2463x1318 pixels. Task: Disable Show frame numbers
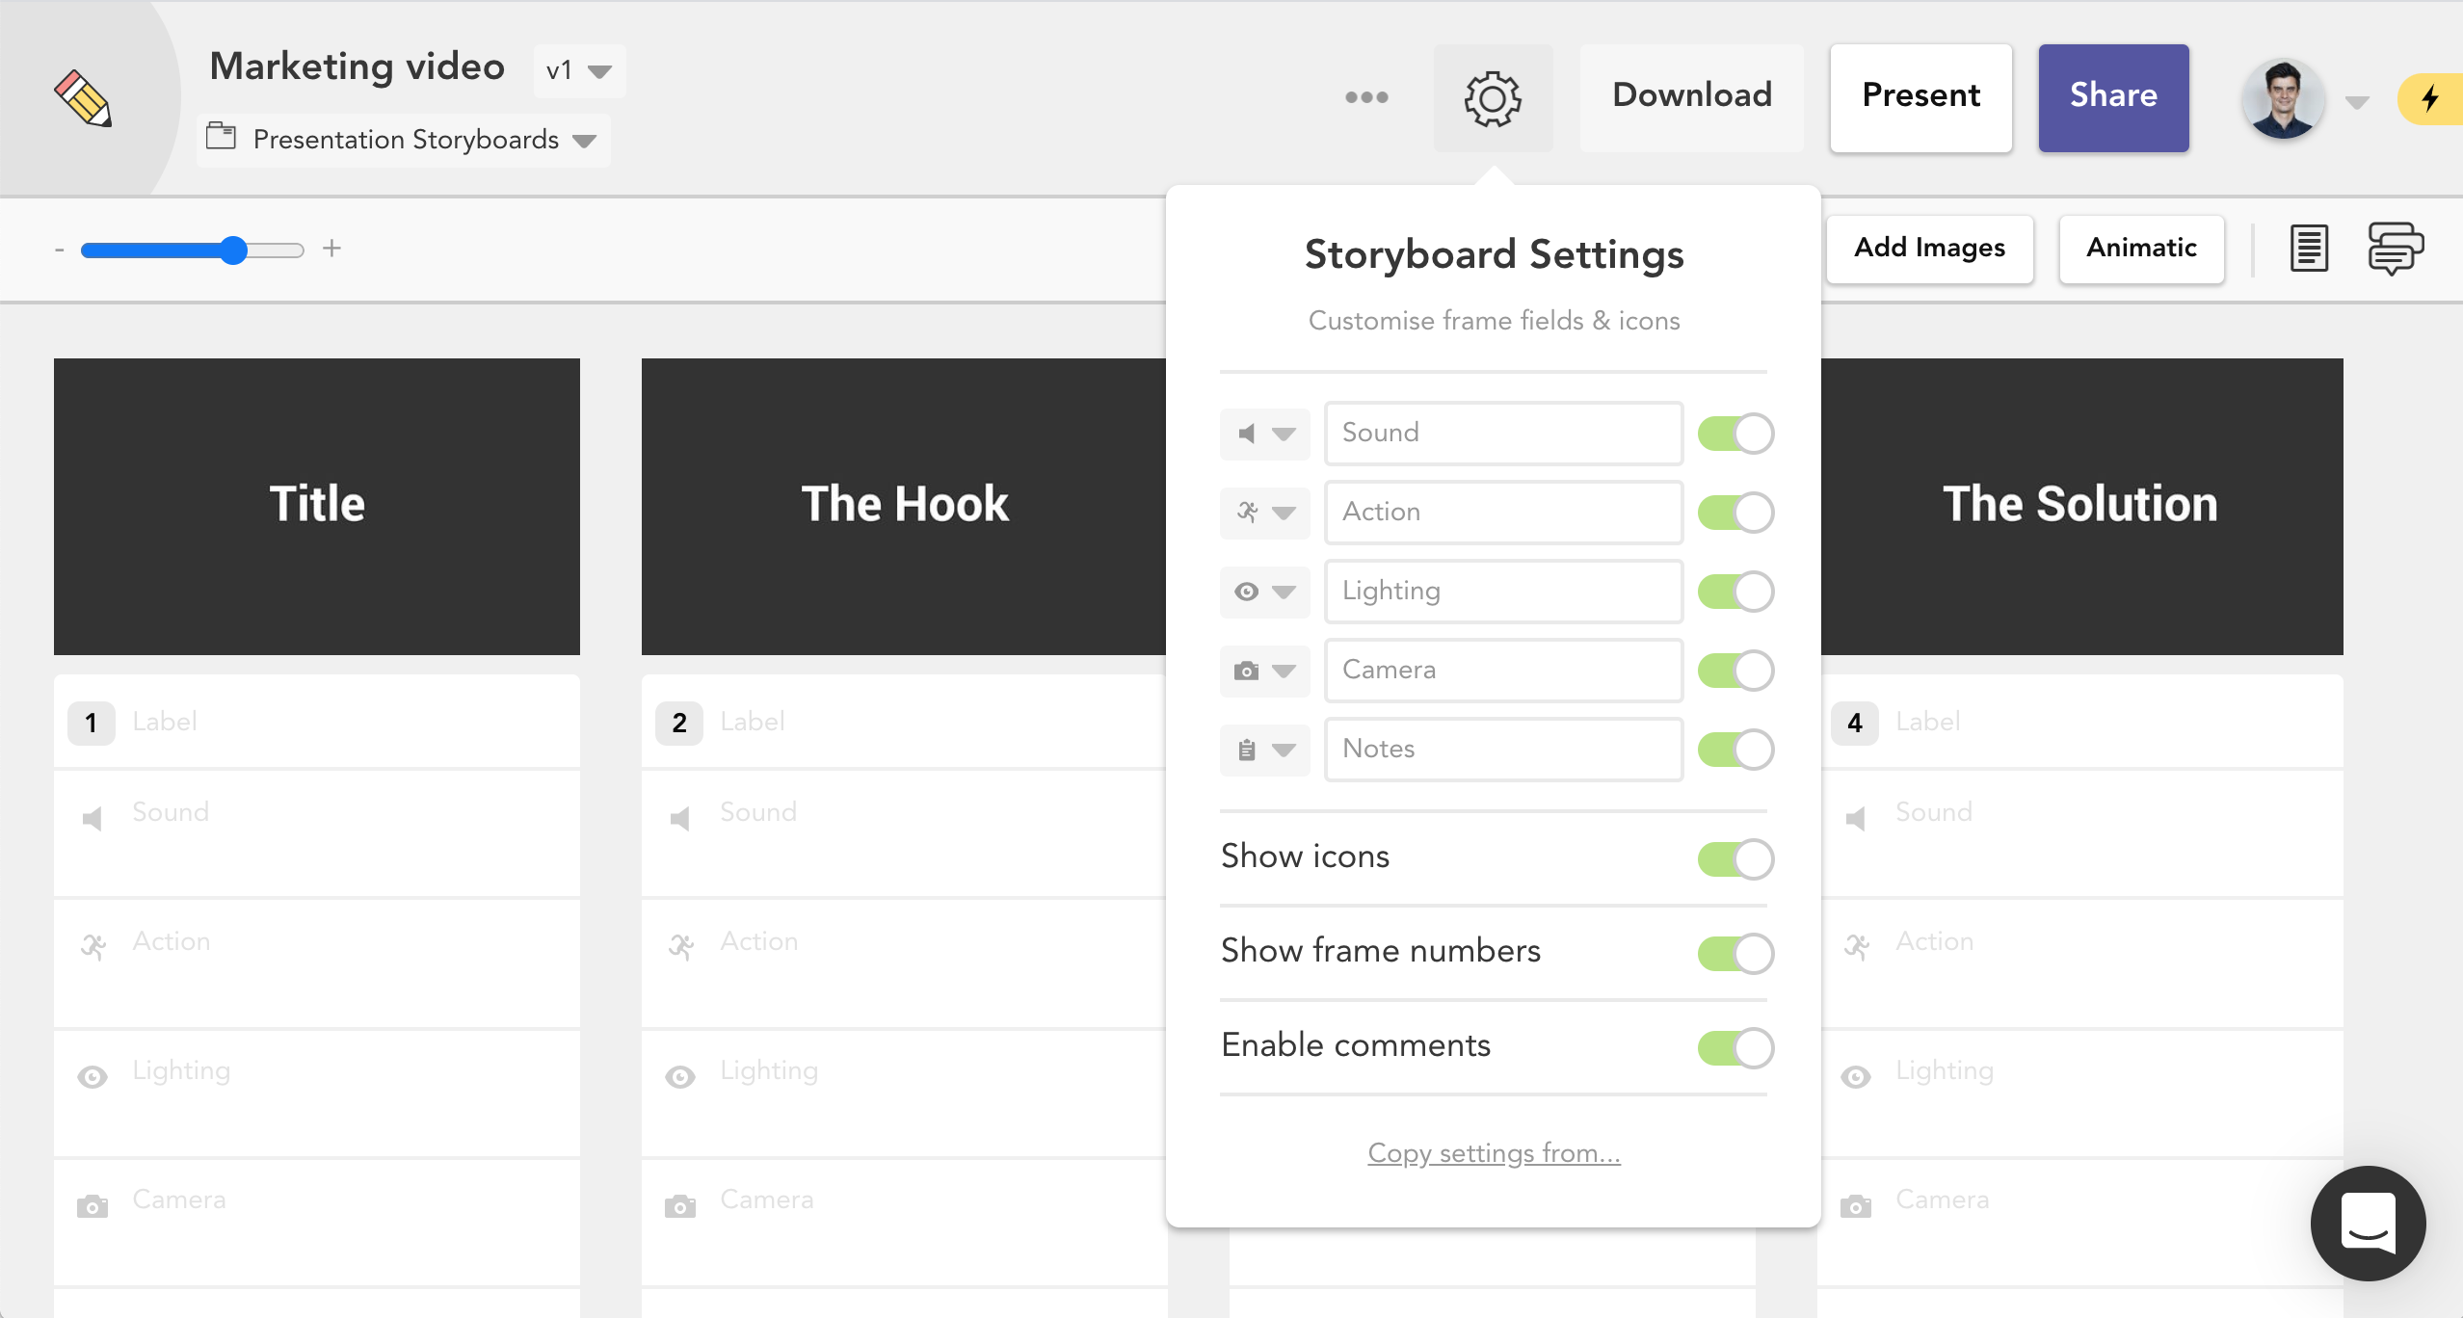click(x=1735, y=953)
